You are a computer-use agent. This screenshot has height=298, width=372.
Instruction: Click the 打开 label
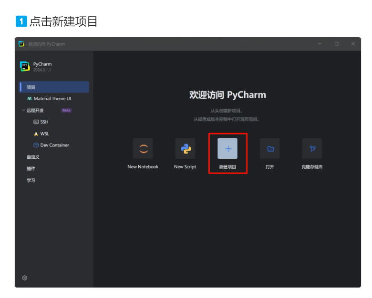(270, 167)
